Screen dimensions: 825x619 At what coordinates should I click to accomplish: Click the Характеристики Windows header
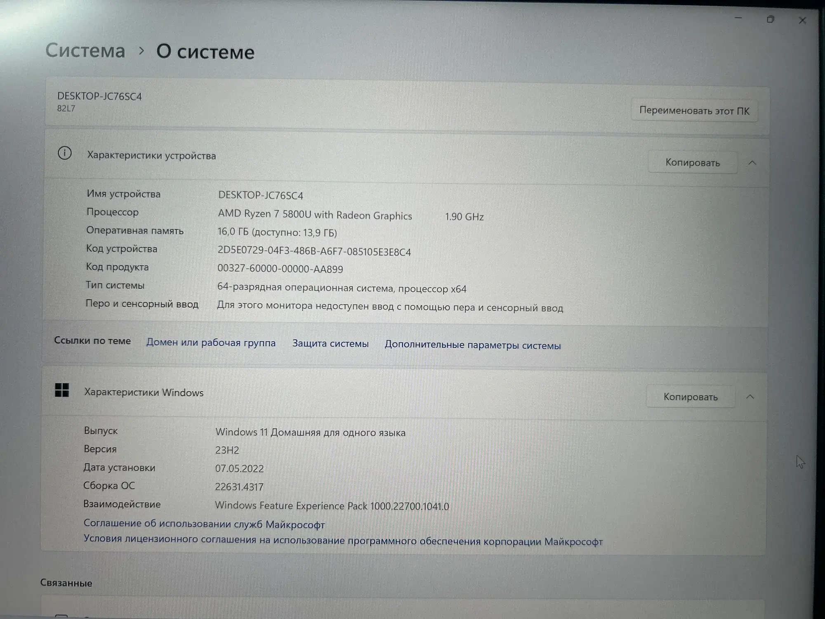[x=144, y=392]
